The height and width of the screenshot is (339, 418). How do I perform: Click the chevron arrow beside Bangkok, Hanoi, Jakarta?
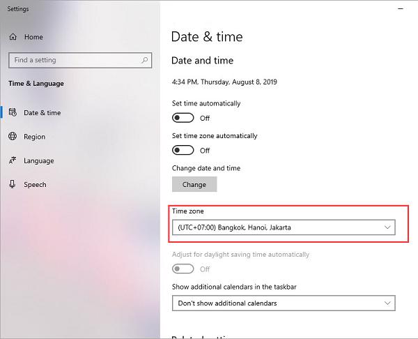pyautogui.click(x=387, y=227)
